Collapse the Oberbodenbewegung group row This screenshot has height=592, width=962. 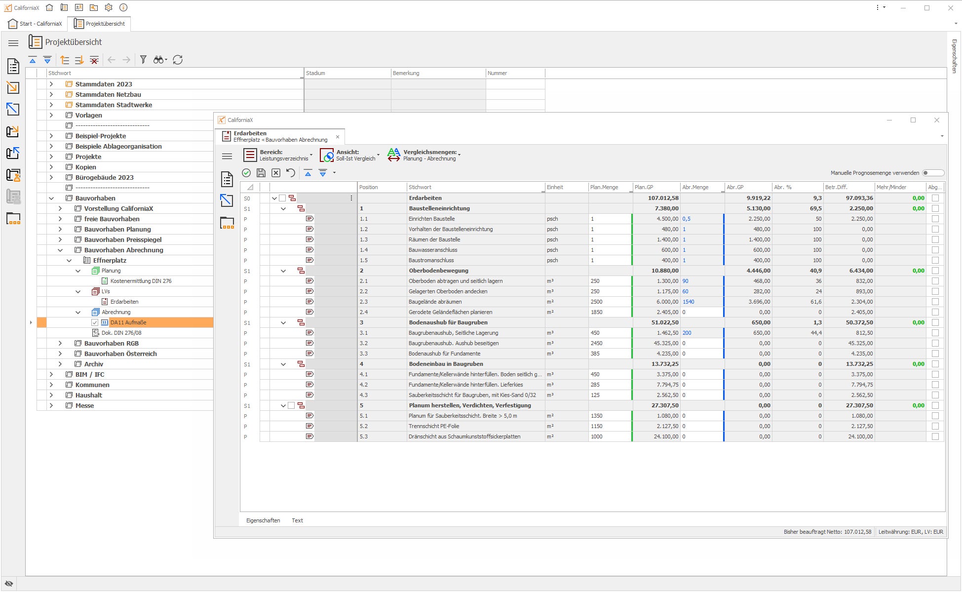(x=283, y=271)
